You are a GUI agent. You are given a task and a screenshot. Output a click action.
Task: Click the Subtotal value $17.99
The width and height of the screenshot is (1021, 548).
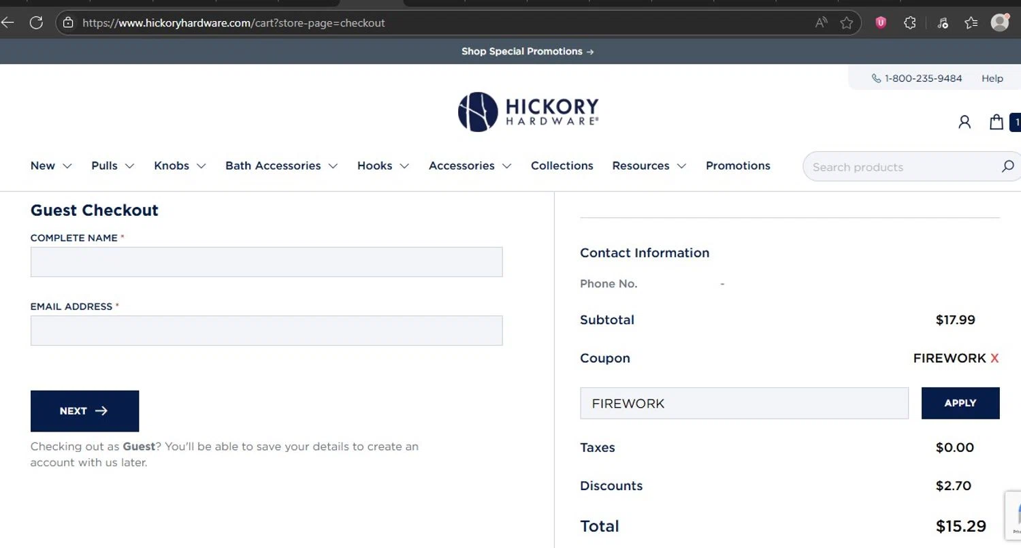tap(955, 320)
